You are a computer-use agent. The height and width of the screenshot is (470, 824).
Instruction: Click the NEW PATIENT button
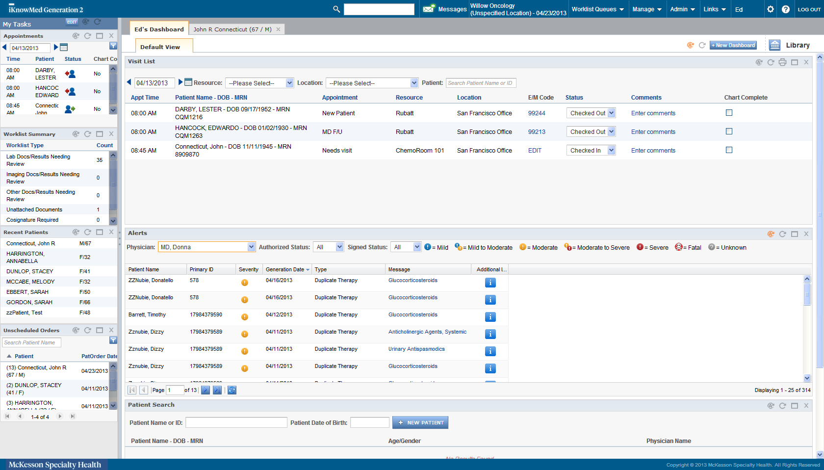tap(420, 422)
